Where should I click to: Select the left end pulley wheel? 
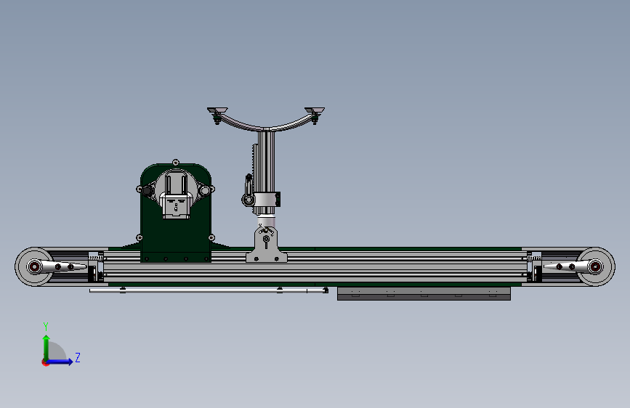coord(33,266)
